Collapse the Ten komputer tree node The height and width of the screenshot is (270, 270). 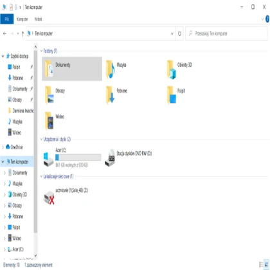coord(3,162)
